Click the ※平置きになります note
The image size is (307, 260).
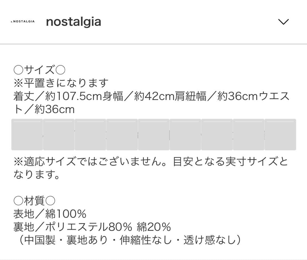pyautogui.click(x=61, y=83)
